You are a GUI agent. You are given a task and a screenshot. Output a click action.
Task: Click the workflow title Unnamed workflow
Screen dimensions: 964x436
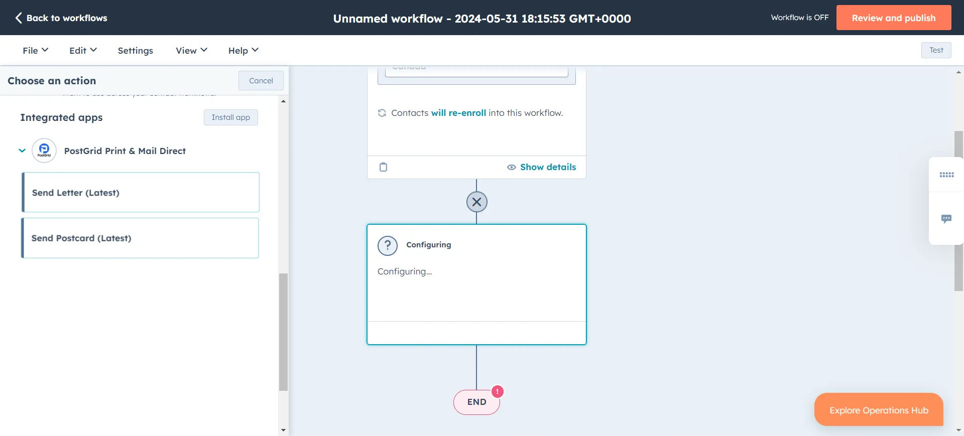[482, 19]
